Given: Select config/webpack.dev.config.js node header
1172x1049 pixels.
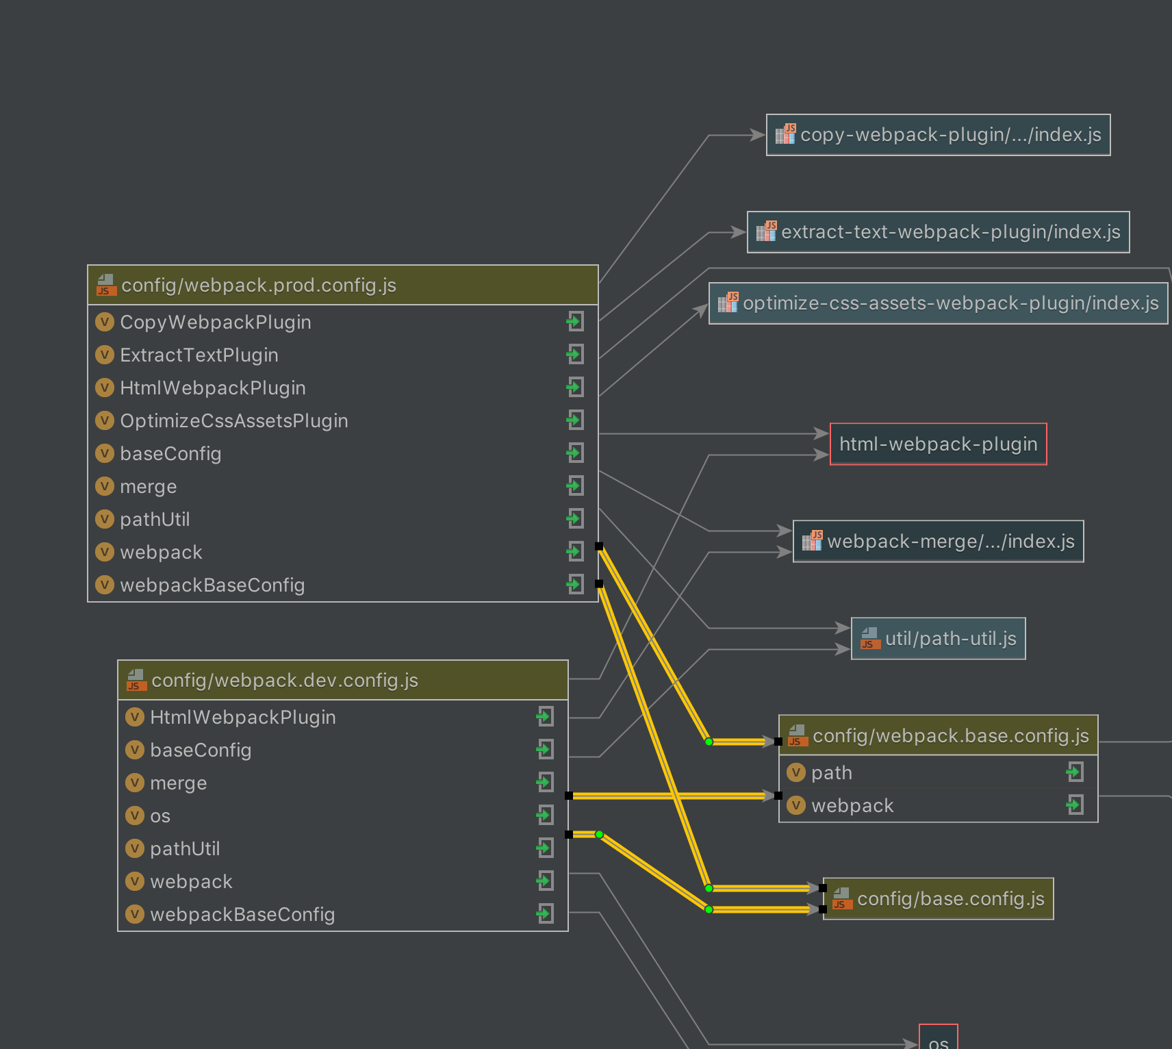Looking at the screenshot, I should tap(343, 680).
